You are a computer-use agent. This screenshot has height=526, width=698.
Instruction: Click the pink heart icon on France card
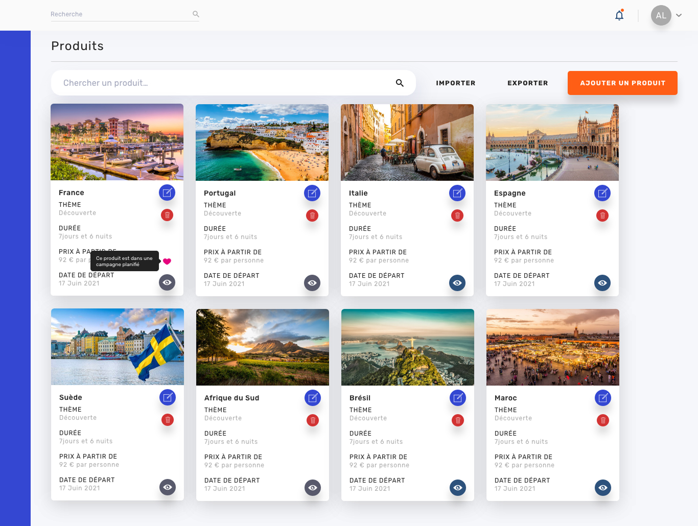pyautogui.click(x=167, y=261)
